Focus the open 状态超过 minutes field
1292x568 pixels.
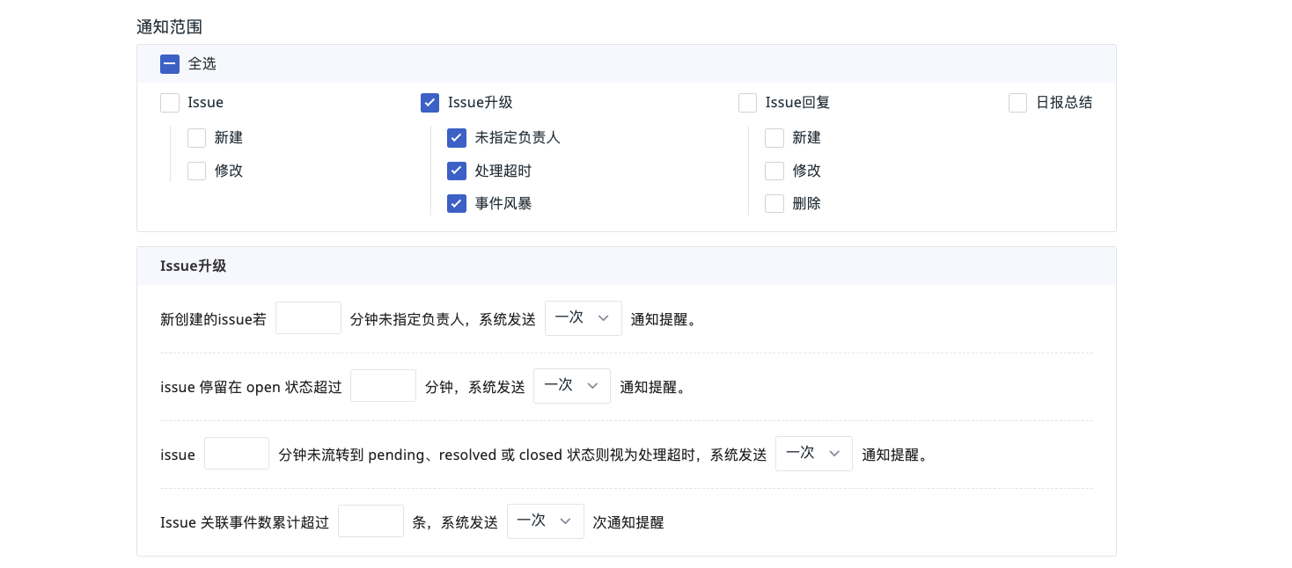point(383,386)
